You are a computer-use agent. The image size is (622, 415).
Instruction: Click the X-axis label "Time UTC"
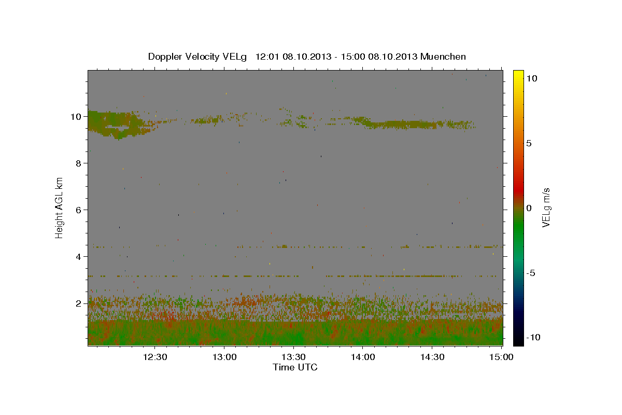pos(295,367)
